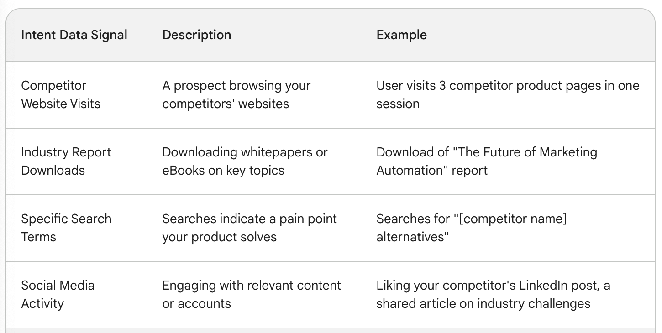Viewport: 662px width, 333px height.
Task: Click 'eBooks on key topics' text line
Action: coord(223,170)
